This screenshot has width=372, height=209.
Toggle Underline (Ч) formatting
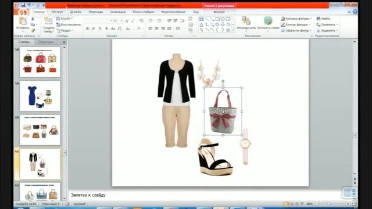click(100, 28)
